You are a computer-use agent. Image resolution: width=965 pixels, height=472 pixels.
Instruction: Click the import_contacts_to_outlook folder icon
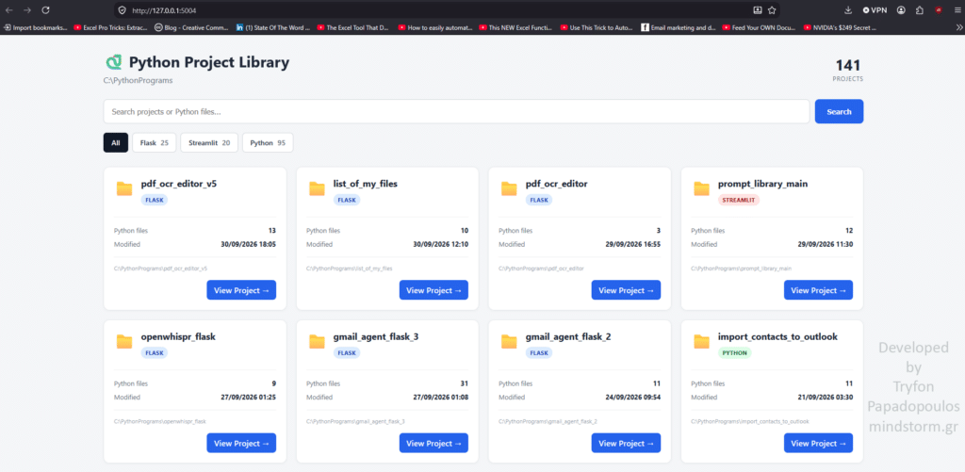pyautogui.click(x=701, y=342)
